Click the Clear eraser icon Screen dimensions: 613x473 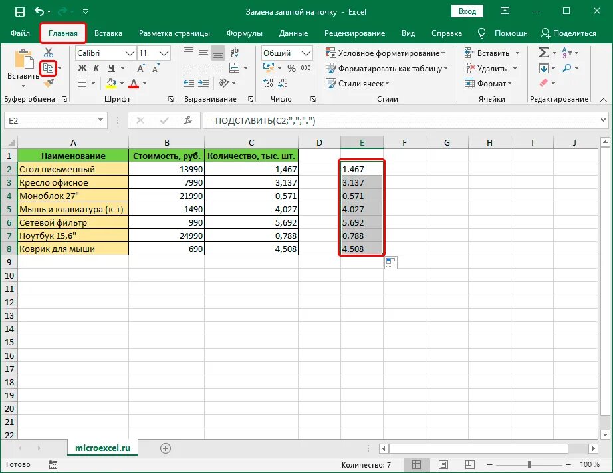[x=543, y=83]
